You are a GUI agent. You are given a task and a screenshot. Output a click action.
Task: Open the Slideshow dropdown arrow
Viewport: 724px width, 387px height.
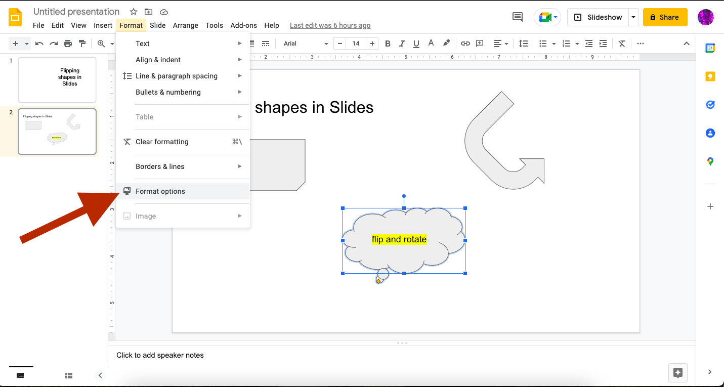[633, 17]
